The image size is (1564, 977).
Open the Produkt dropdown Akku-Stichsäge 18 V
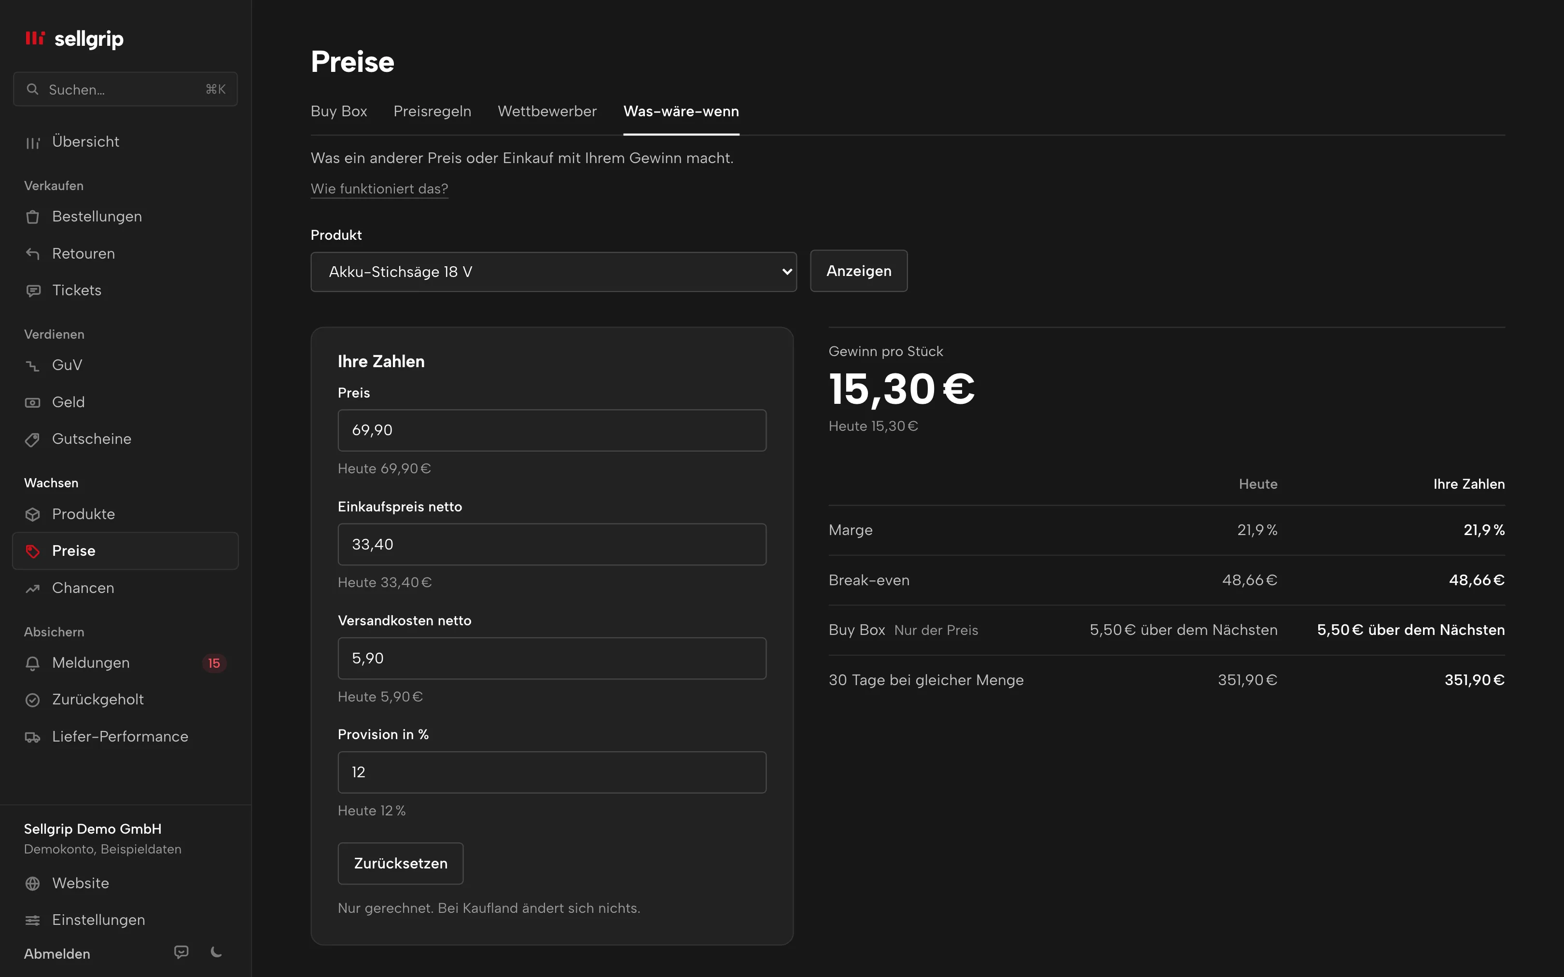pyautogui.click(x=553, y=272)
